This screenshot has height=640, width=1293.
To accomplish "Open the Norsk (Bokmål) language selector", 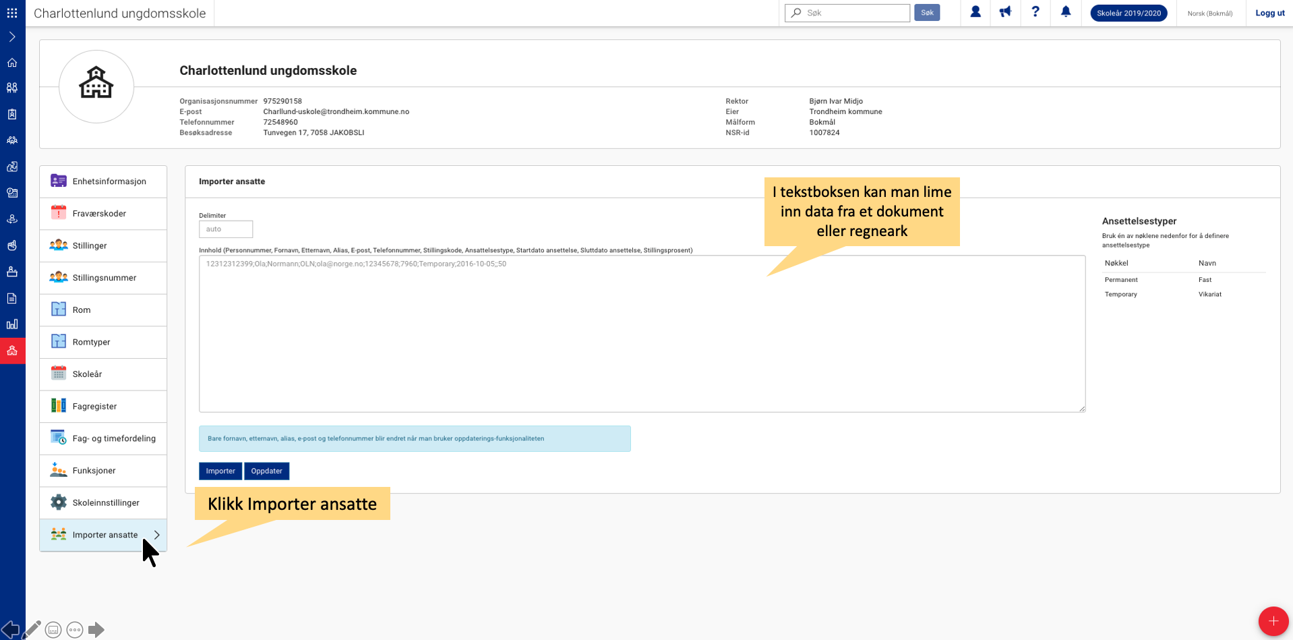I will (x=1209, y=13).
